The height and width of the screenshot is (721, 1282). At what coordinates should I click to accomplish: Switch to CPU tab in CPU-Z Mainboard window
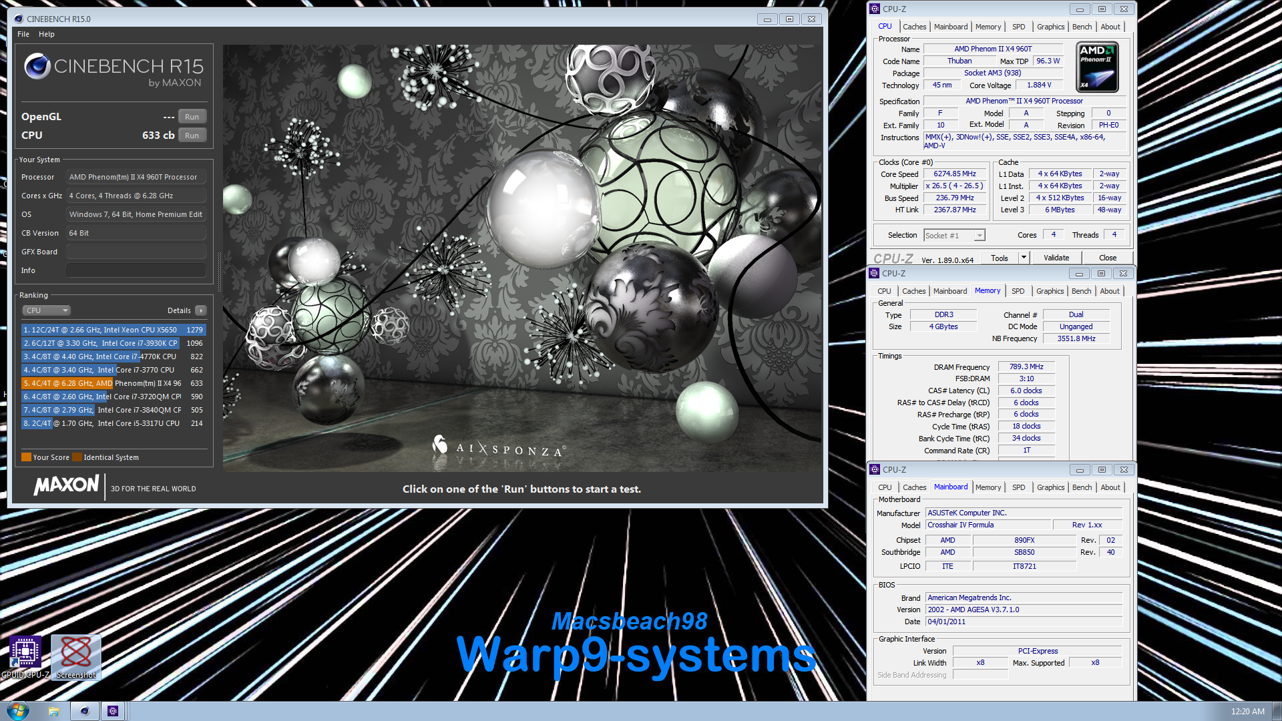[x=885, y=487]
